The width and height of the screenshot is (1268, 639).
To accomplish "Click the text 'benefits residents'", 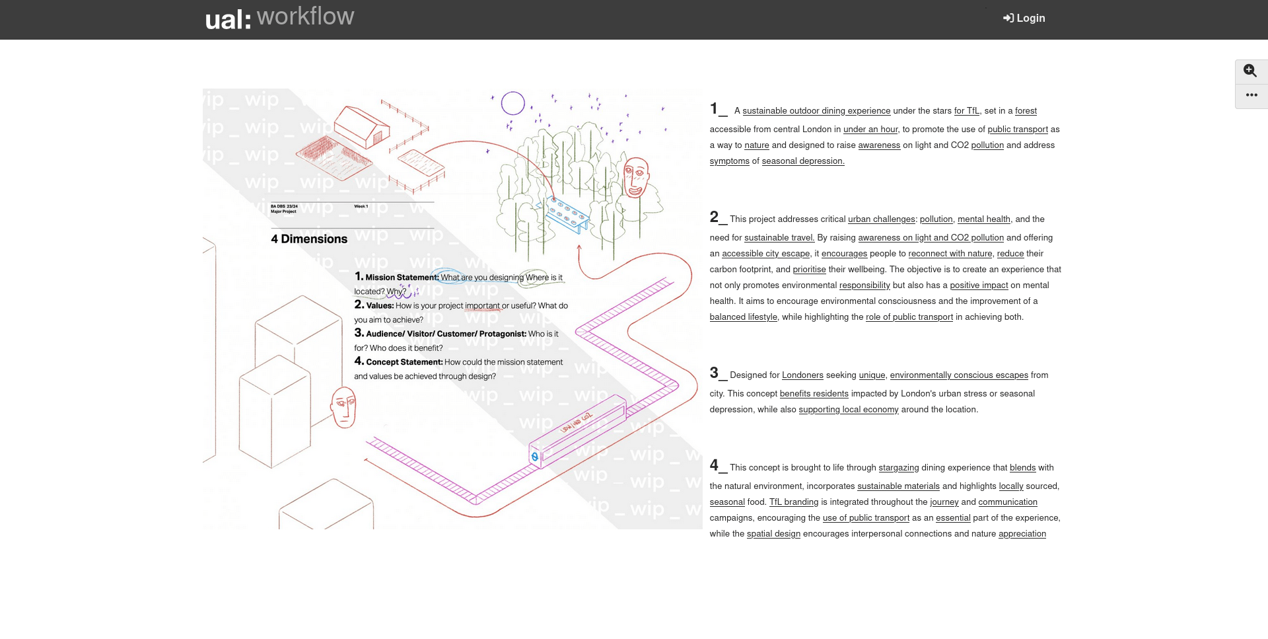I will (x=814, y=394).
